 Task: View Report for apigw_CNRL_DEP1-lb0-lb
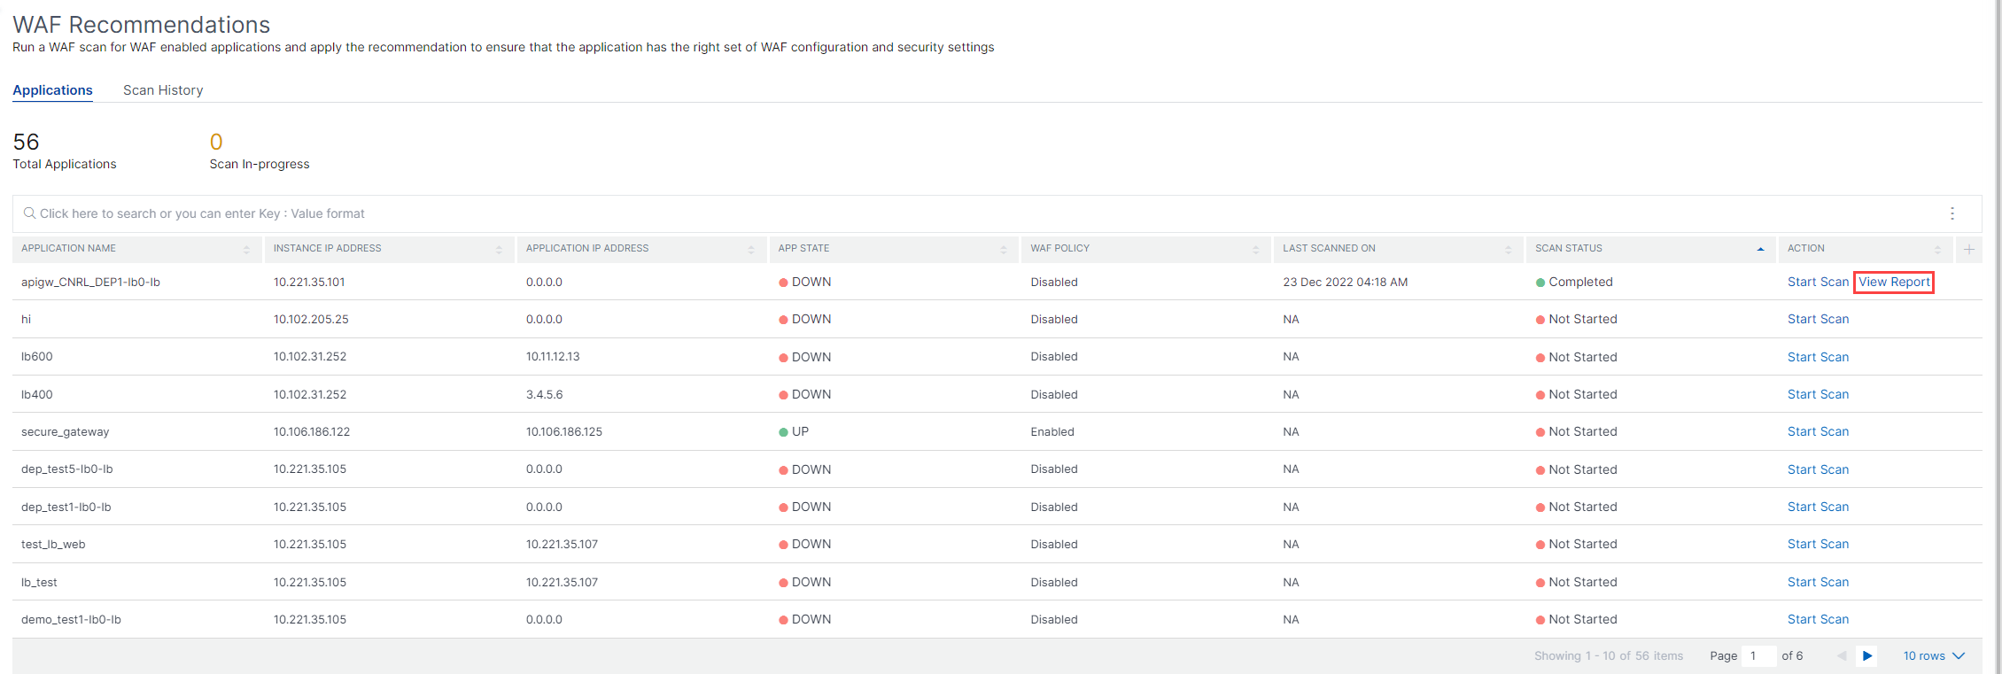[1894, 283]
